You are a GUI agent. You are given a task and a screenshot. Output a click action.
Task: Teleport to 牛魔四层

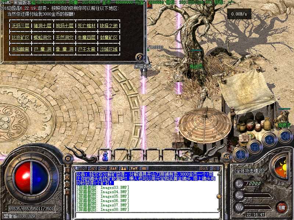(87, 37)
